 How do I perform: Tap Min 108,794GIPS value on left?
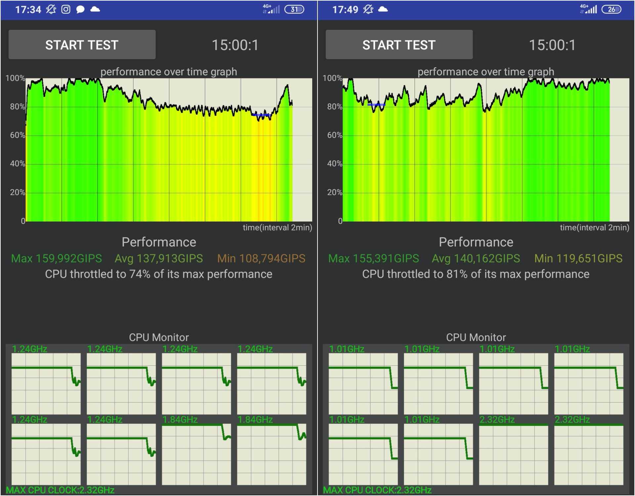(x=261, y=258)
